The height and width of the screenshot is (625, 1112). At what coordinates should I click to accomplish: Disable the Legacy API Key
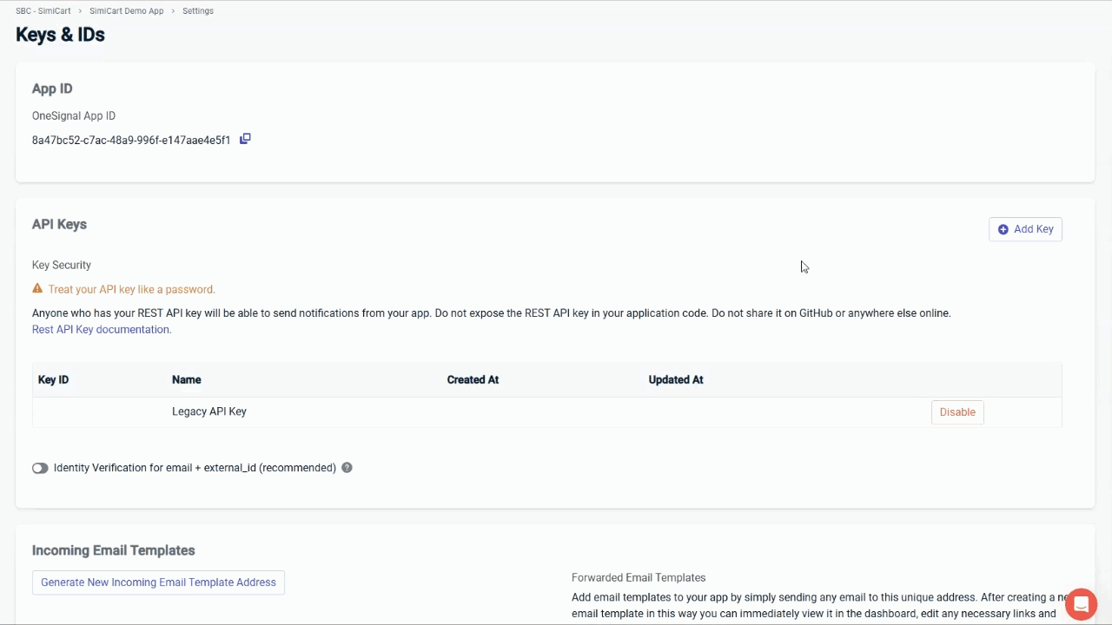point(956,412)
